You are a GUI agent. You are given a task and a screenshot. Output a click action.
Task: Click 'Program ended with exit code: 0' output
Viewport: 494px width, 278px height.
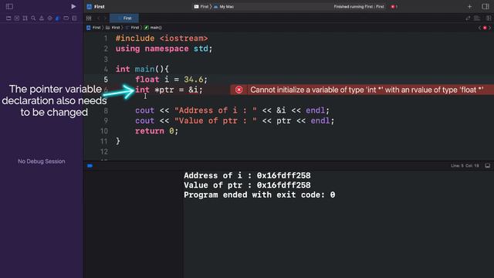tap(259, 195)
